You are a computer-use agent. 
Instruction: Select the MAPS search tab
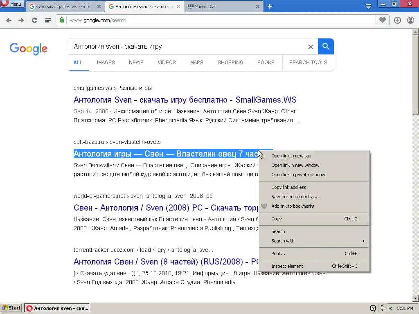(x=197, y=63)
